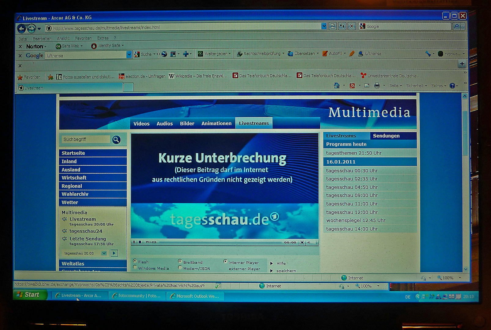Open Google toolbar wrench settings icon

[428, 54]
